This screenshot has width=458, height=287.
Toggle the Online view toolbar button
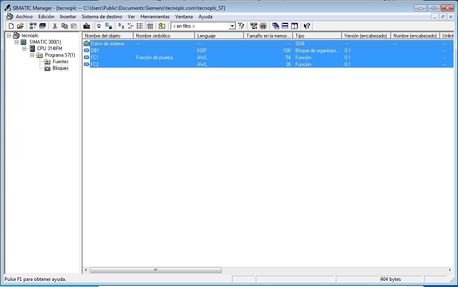[x=108, y=26]
